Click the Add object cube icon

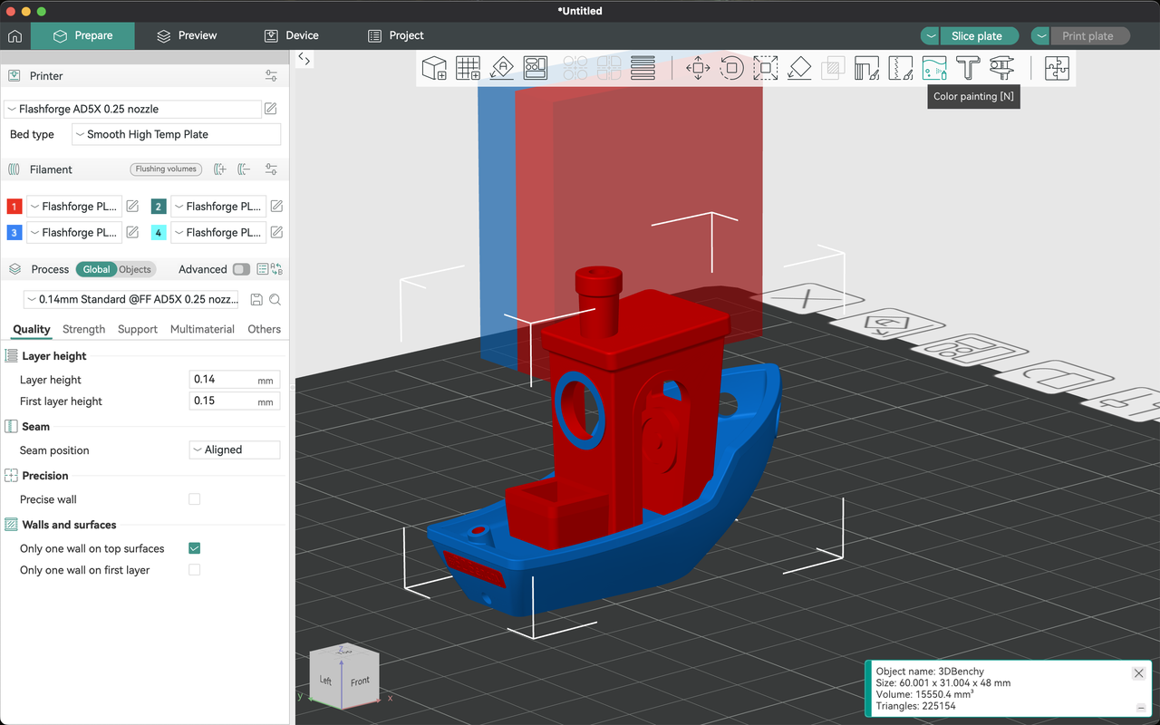pyautogui.click(x=435, y=68)
